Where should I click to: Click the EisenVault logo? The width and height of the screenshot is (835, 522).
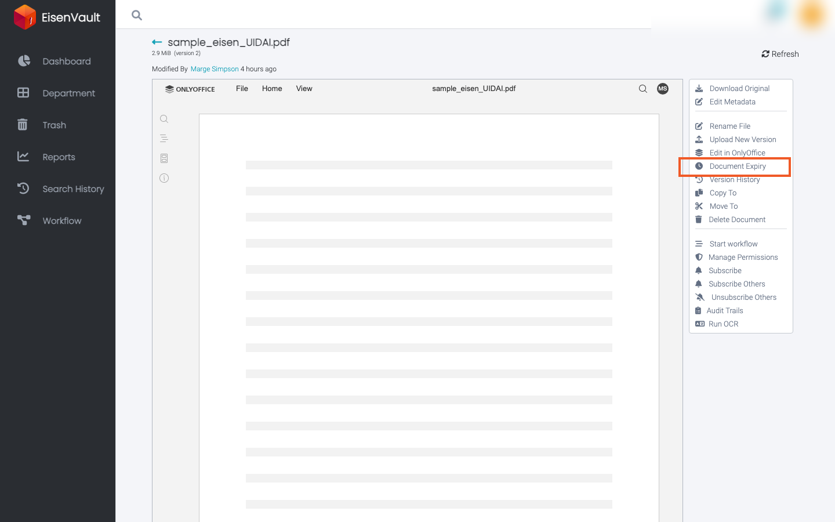tap(57, 17)
